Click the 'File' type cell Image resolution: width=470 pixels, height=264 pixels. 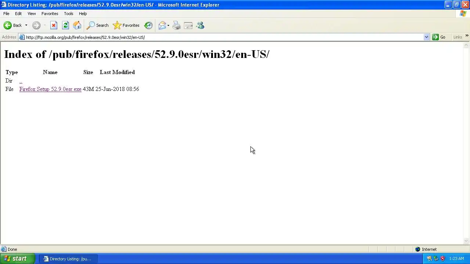[x=10, y=89]
